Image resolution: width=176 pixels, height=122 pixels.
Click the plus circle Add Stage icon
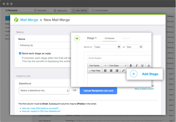click(134, 74)
